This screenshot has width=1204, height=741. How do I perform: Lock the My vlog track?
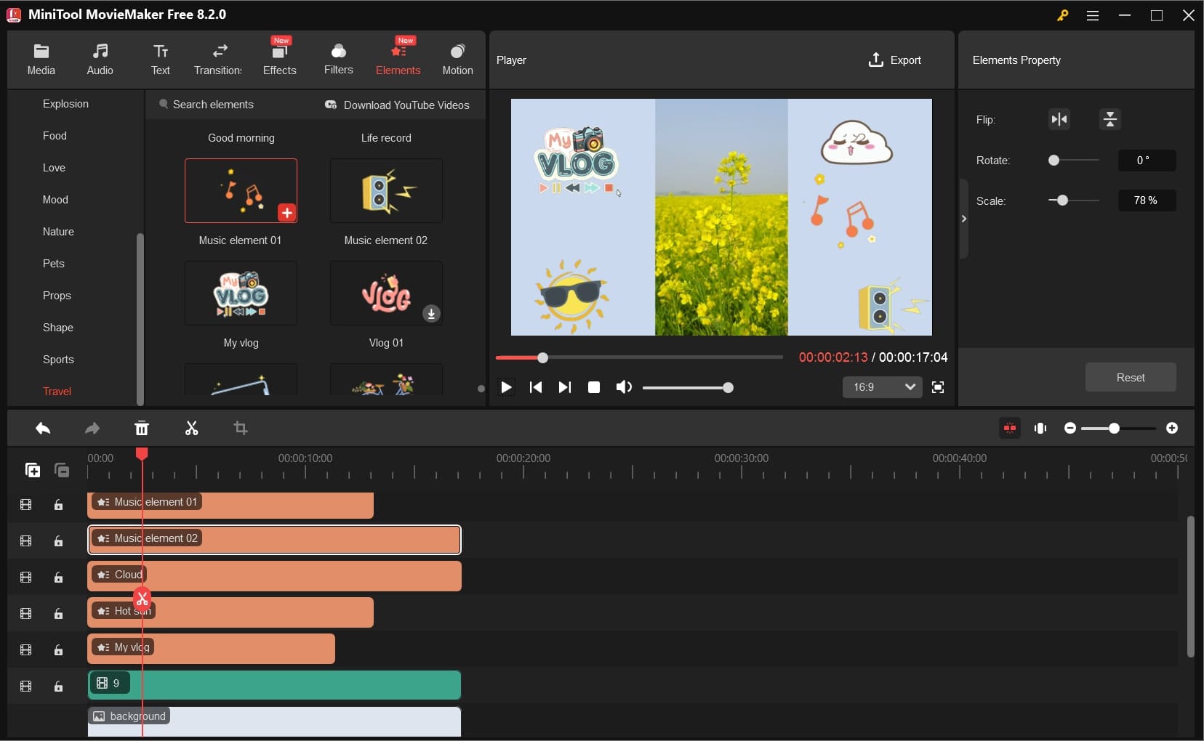point(59,650)
